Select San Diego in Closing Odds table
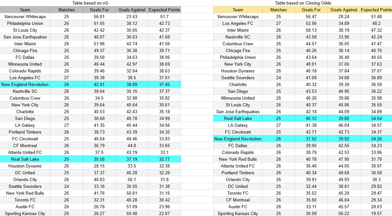 point(238,91)
